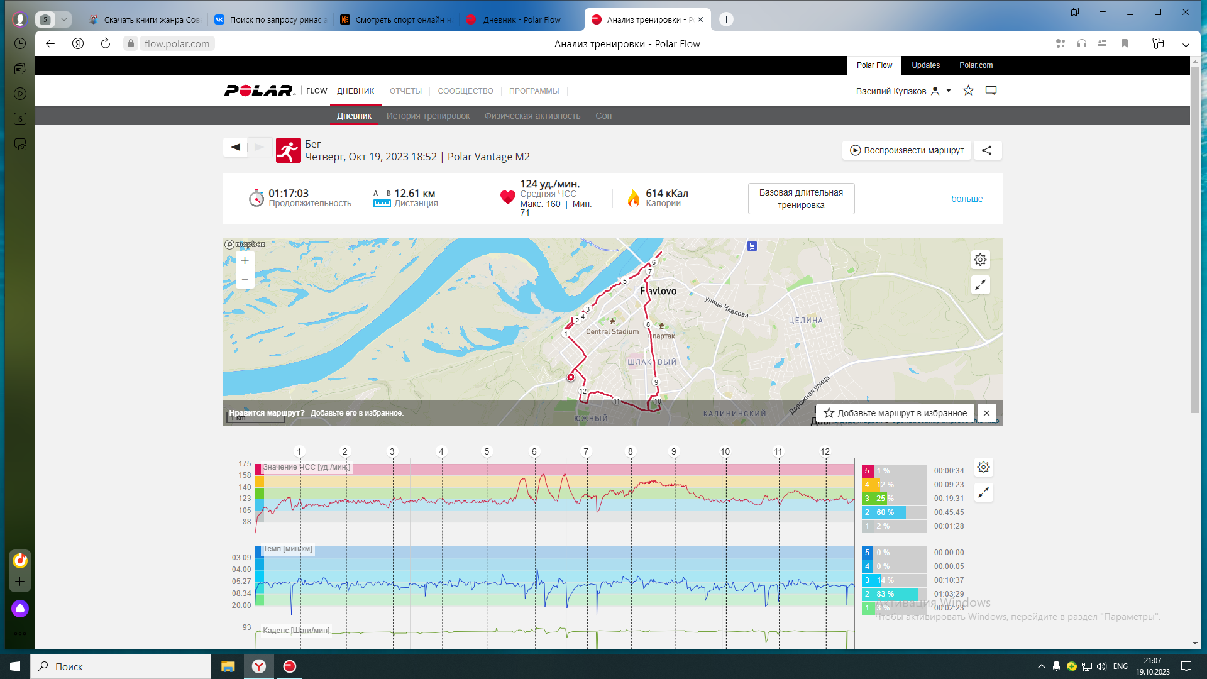Open the Сообщество menu item
This screenshot has height=679, width=1207.
[x=465, y=91]
